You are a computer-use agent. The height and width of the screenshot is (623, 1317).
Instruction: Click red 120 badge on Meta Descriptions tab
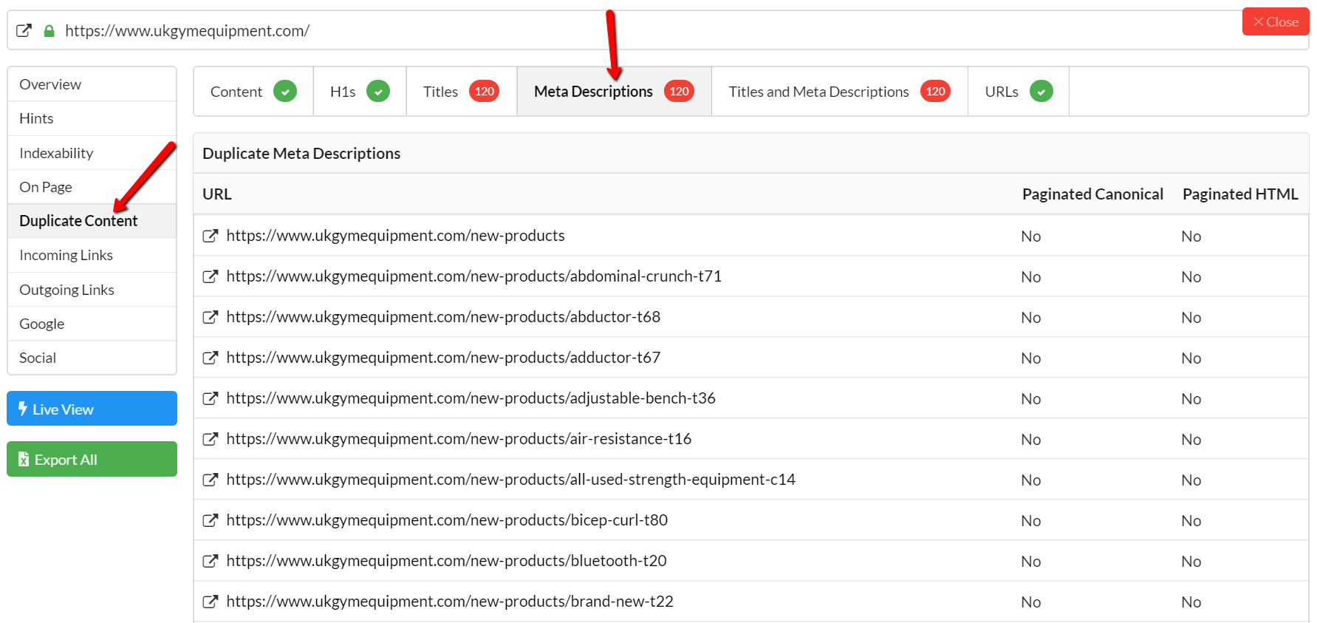[x=680, y=92]
